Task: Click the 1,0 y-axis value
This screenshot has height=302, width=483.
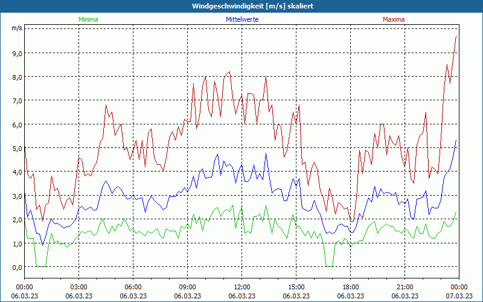Action: pos(18,244)
